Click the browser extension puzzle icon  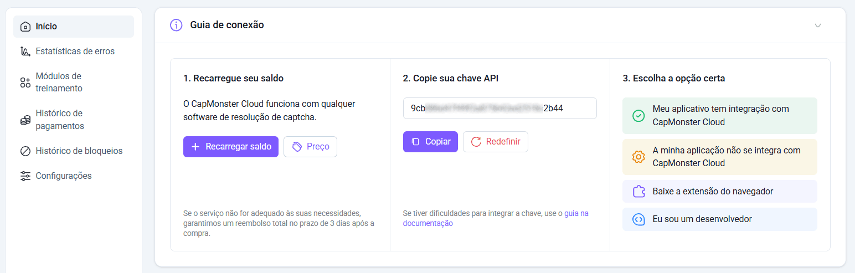pyautogui.click(x=638, y=192)
